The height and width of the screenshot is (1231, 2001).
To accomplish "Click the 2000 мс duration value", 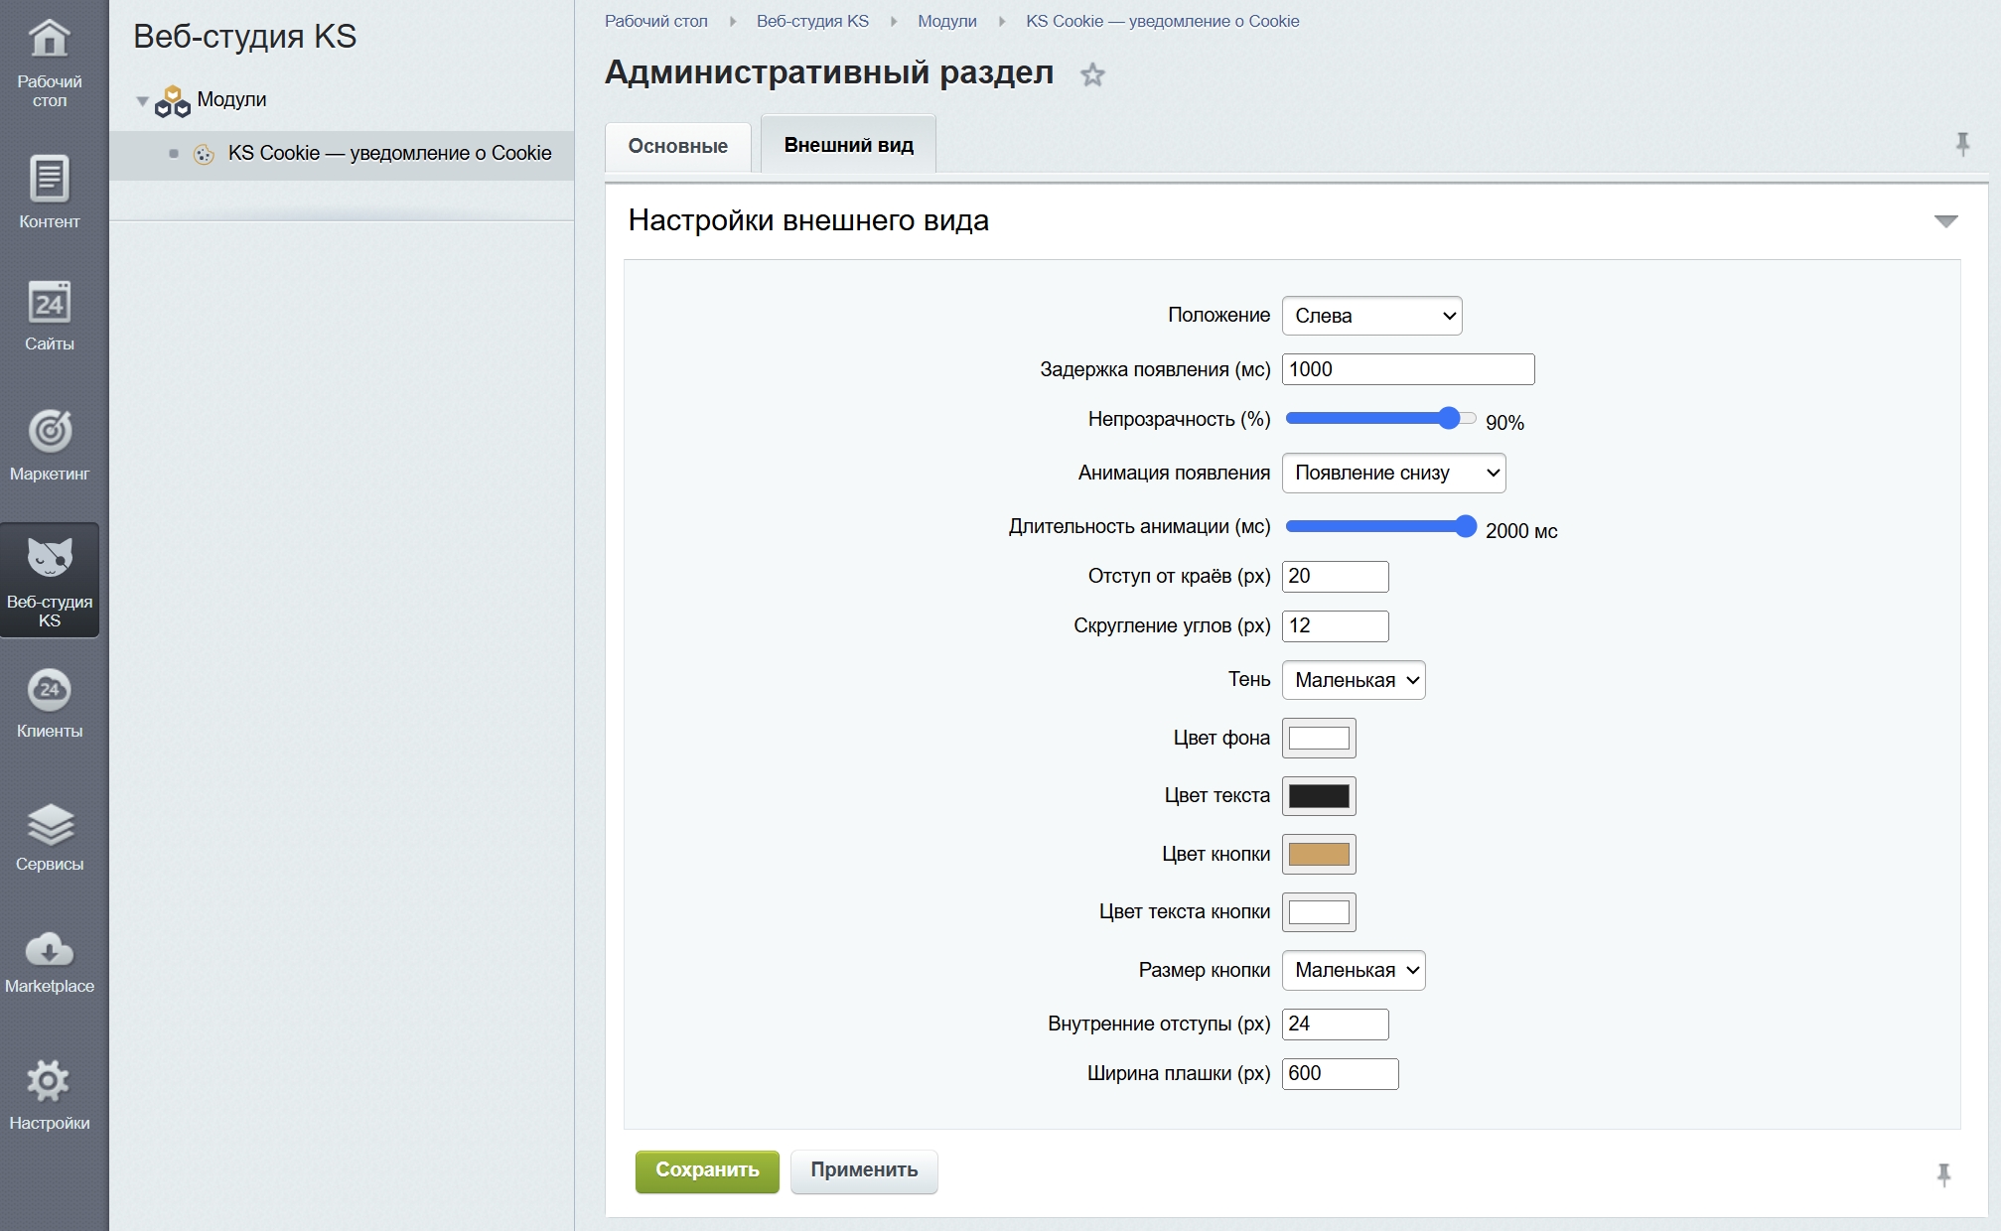I will 1521,531.
